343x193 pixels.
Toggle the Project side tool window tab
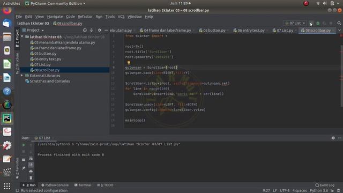click(x=17, y=38)
